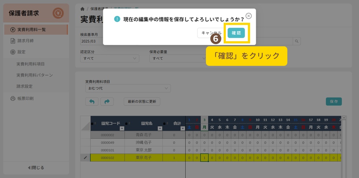Click the home icon in breadcrumb
359x178 pixels.
83,8
